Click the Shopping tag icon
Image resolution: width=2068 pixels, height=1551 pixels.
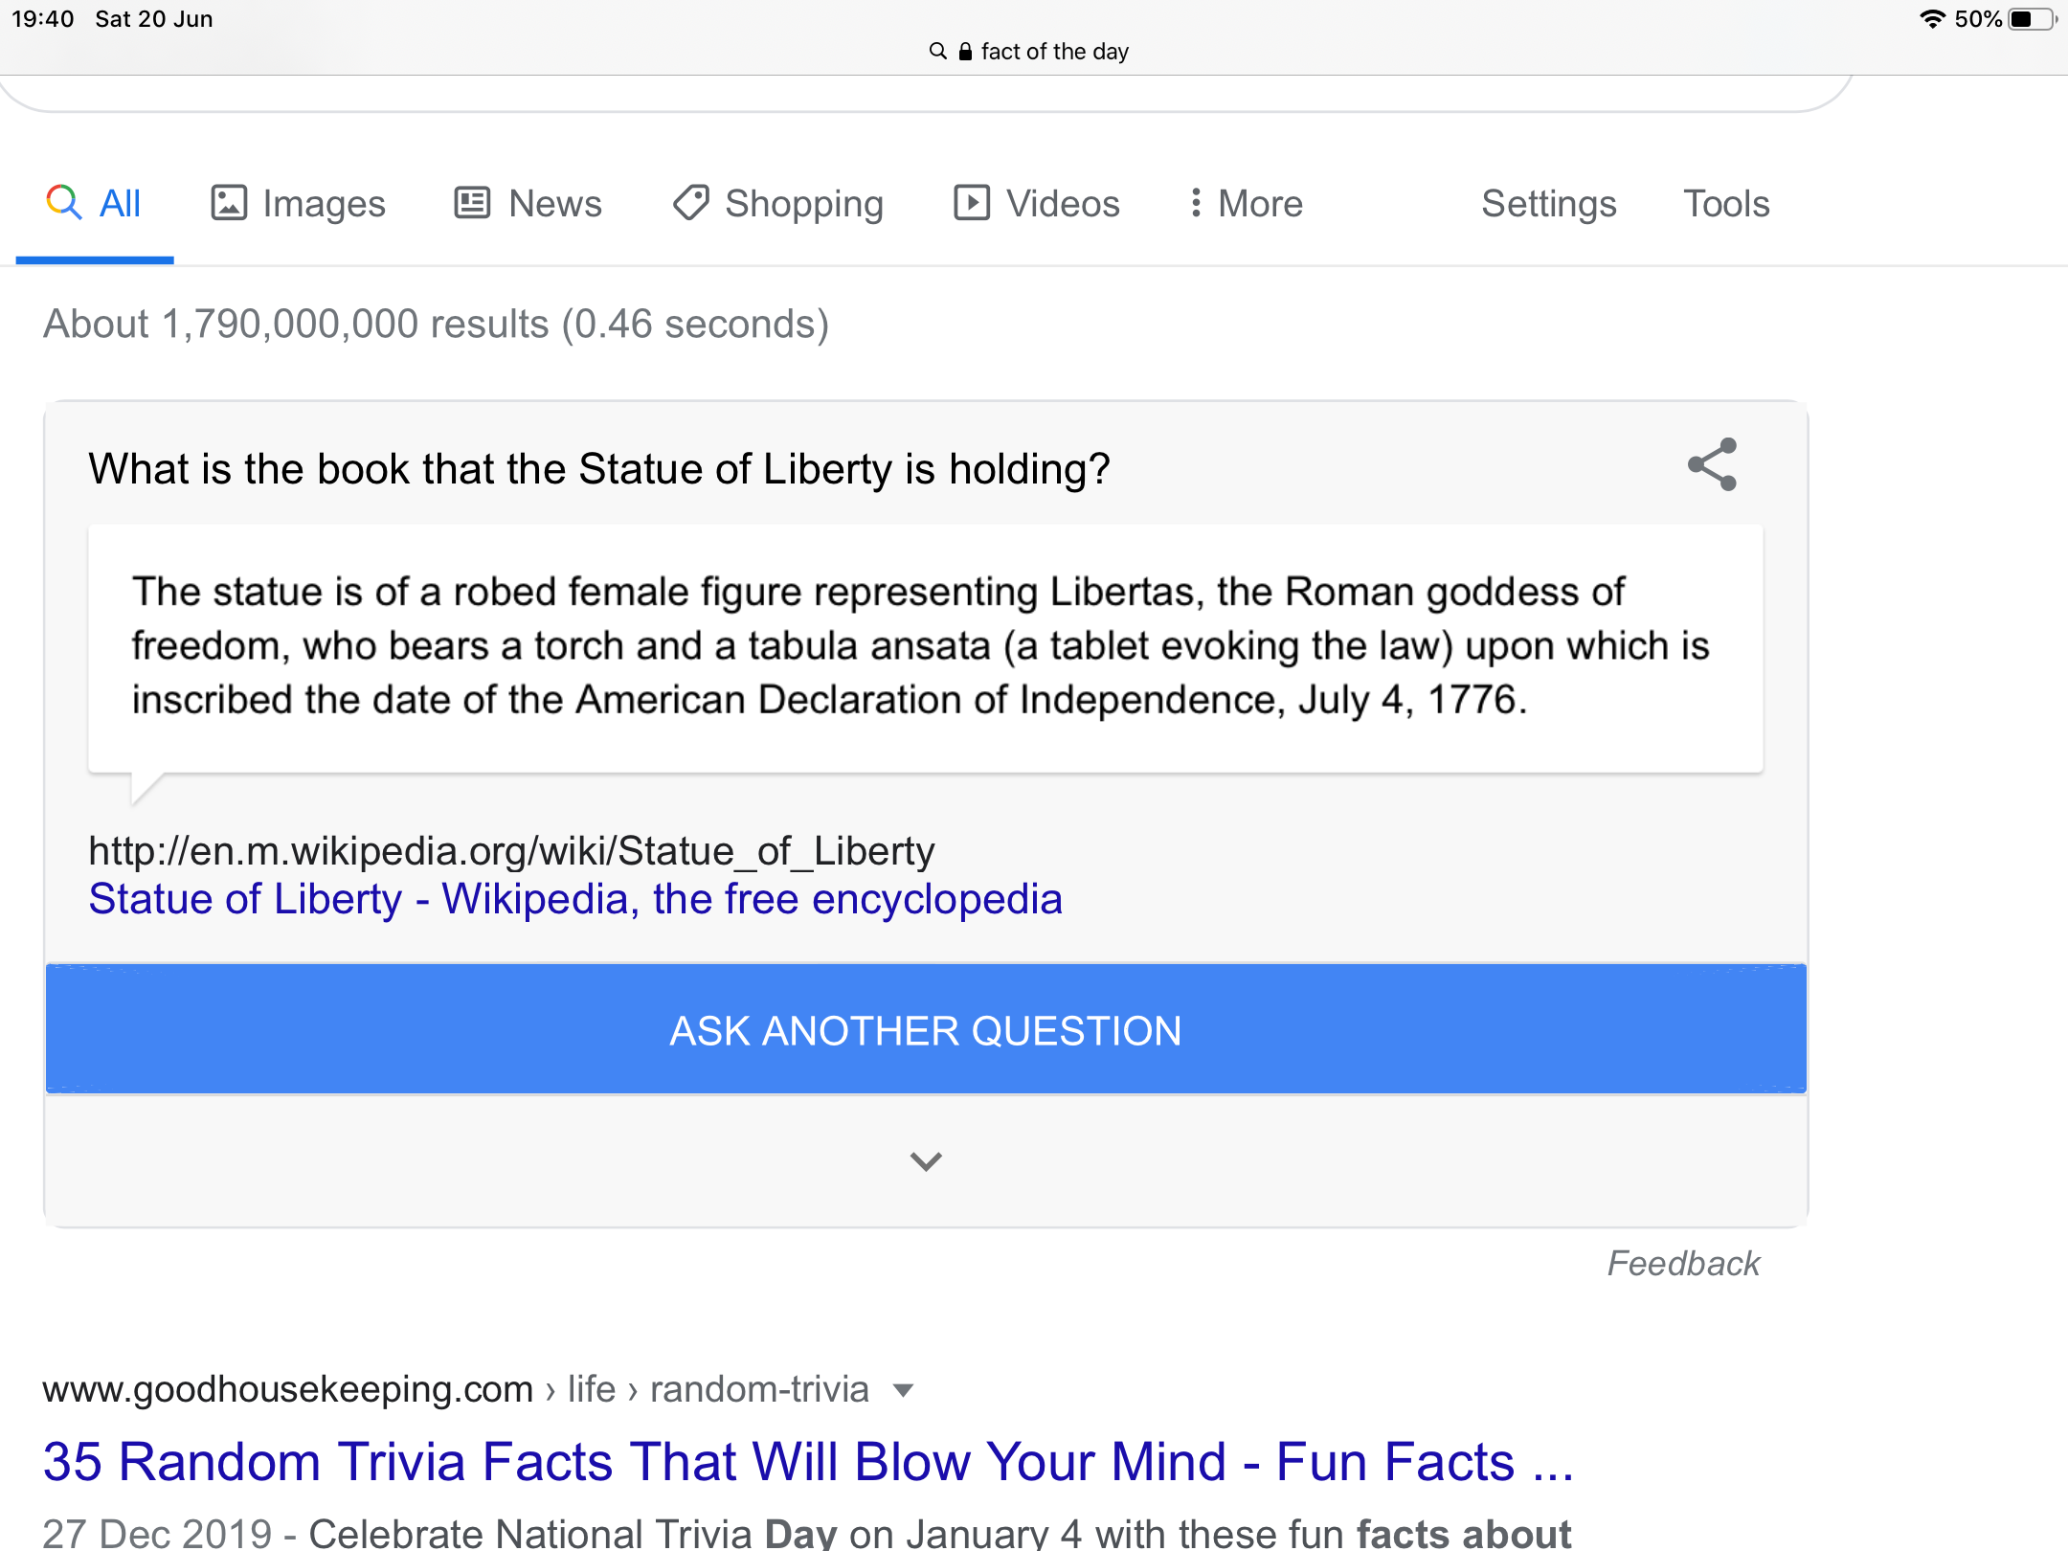[690, 203]
